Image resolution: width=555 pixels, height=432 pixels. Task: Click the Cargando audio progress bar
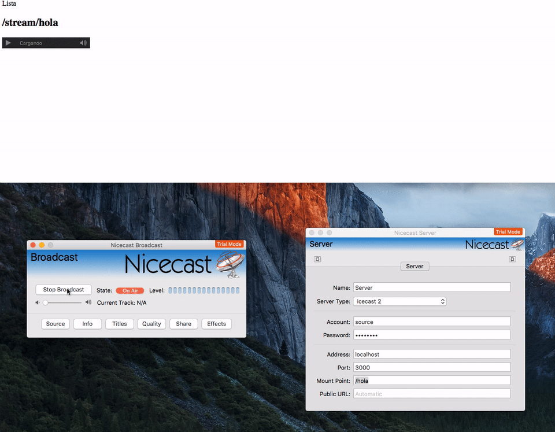[x=46, y=43]
